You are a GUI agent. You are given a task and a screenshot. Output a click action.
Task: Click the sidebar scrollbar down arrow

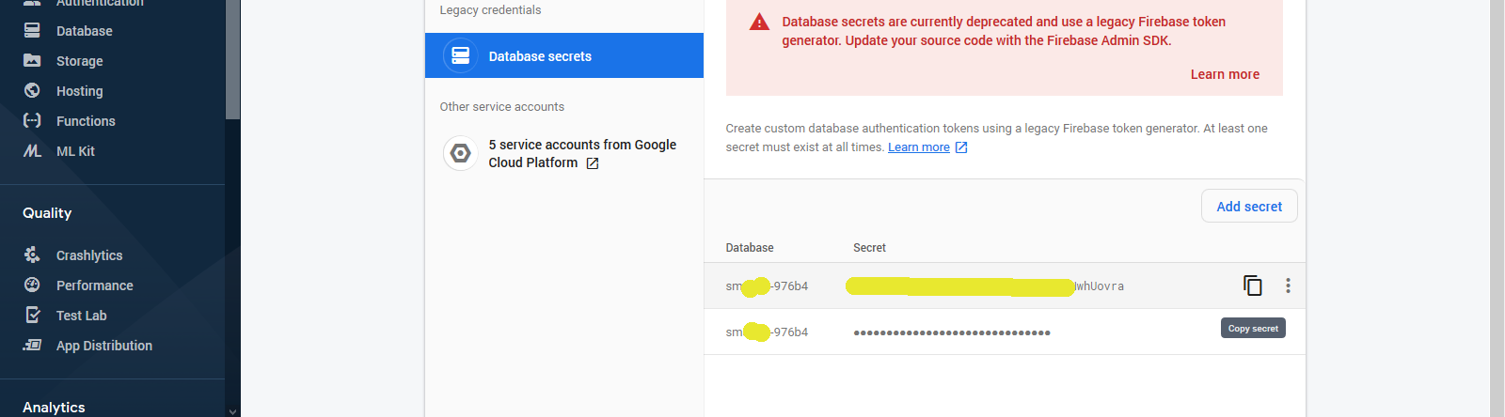point(232,410)
